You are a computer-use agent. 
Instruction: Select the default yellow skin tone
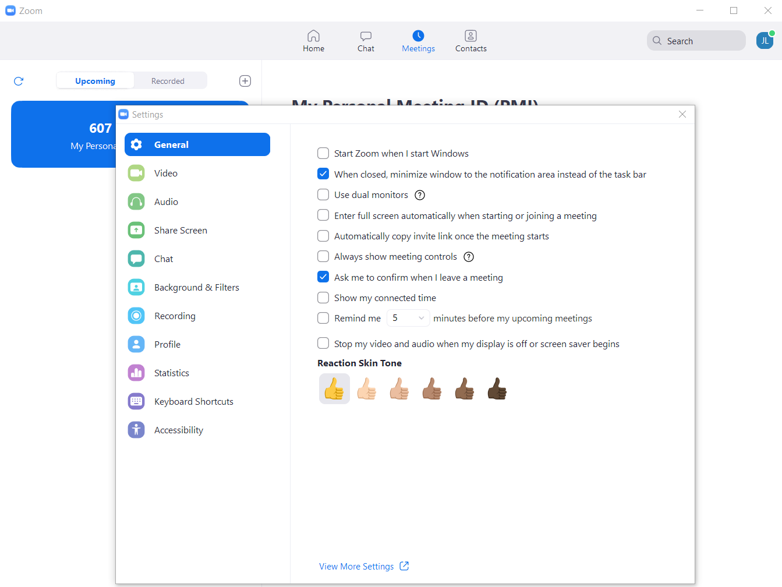click(x=334, y=388)
